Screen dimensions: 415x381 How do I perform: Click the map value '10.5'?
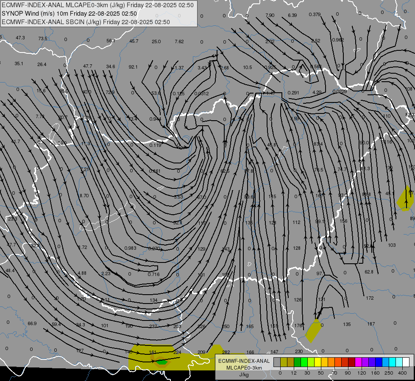click(248, 67)
